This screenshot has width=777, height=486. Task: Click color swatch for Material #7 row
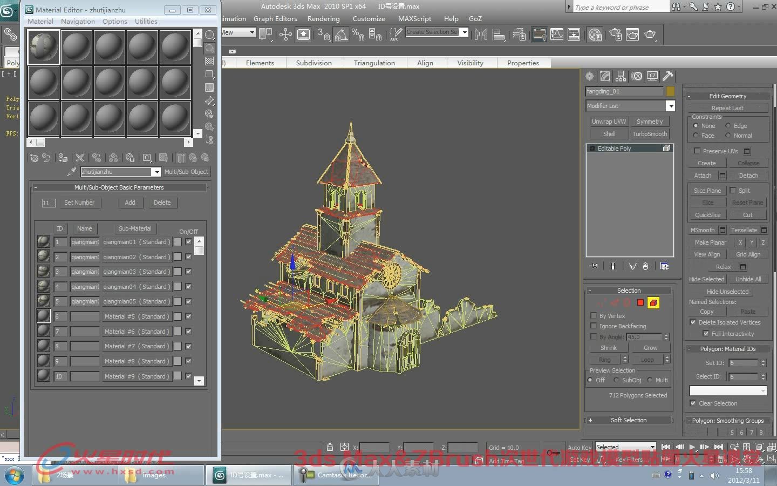pos(178,346)
